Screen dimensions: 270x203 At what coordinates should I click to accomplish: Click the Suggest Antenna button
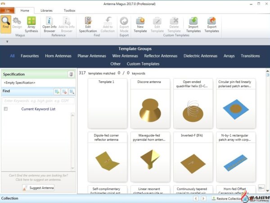pyautogui.click(x=38, y=188)
